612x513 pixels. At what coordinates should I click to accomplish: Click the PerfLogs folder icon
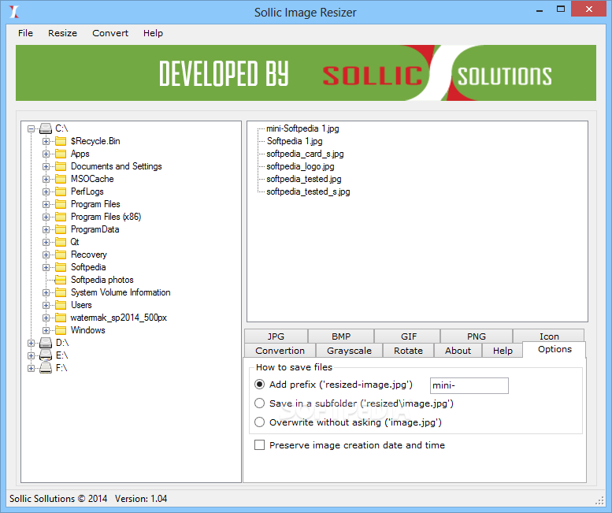(61, 191)
